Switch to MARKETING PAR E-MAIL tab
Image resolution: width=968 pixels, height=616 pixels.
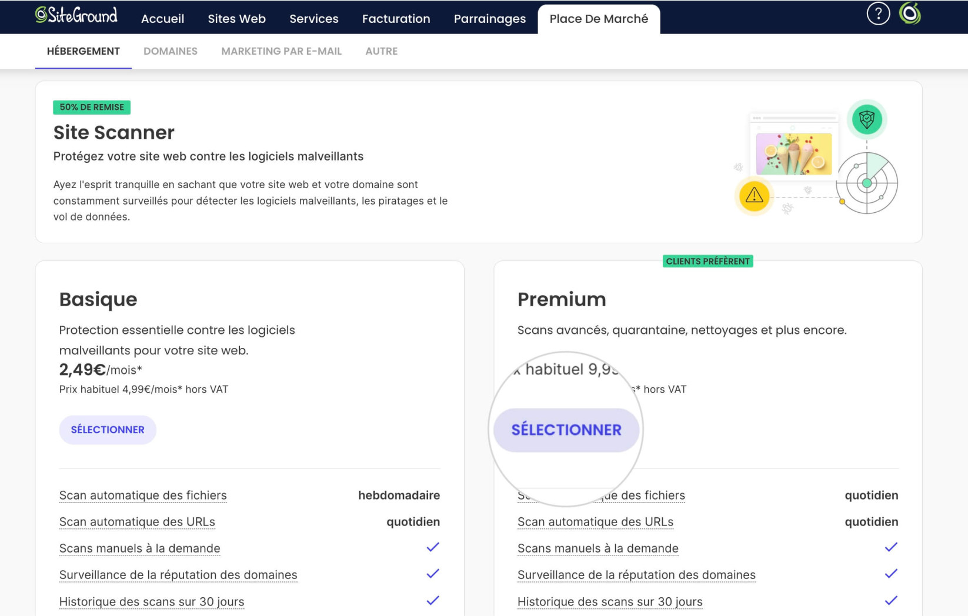coord(281,51)
